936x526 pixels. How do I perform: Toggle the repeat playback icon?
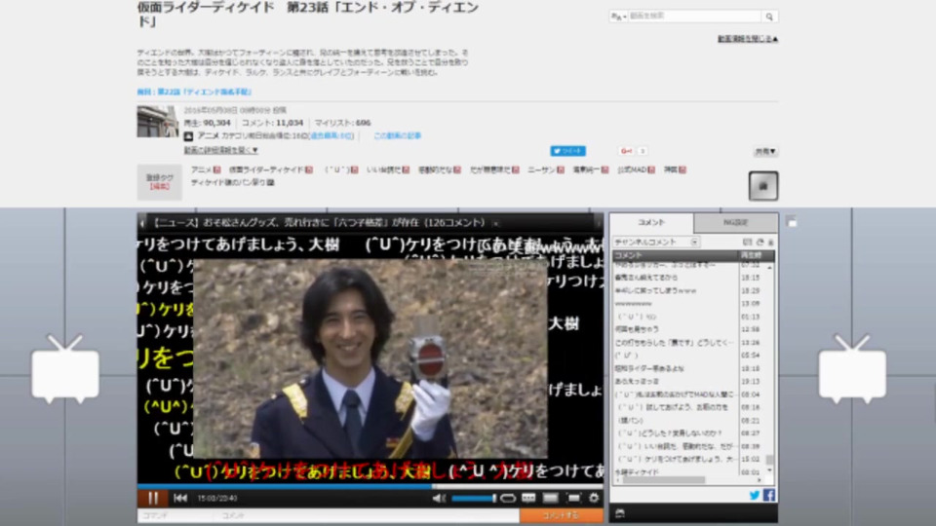click(x=507, y=498)
